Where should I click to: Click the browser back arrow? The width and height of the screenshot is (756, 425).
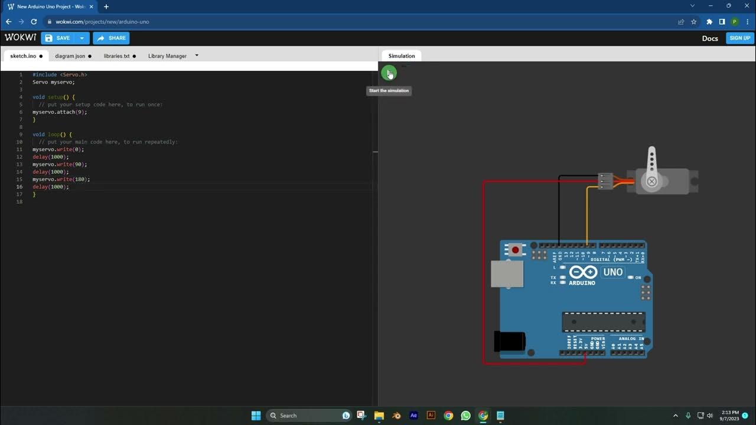pyautogui.click(x=8, y=22)
